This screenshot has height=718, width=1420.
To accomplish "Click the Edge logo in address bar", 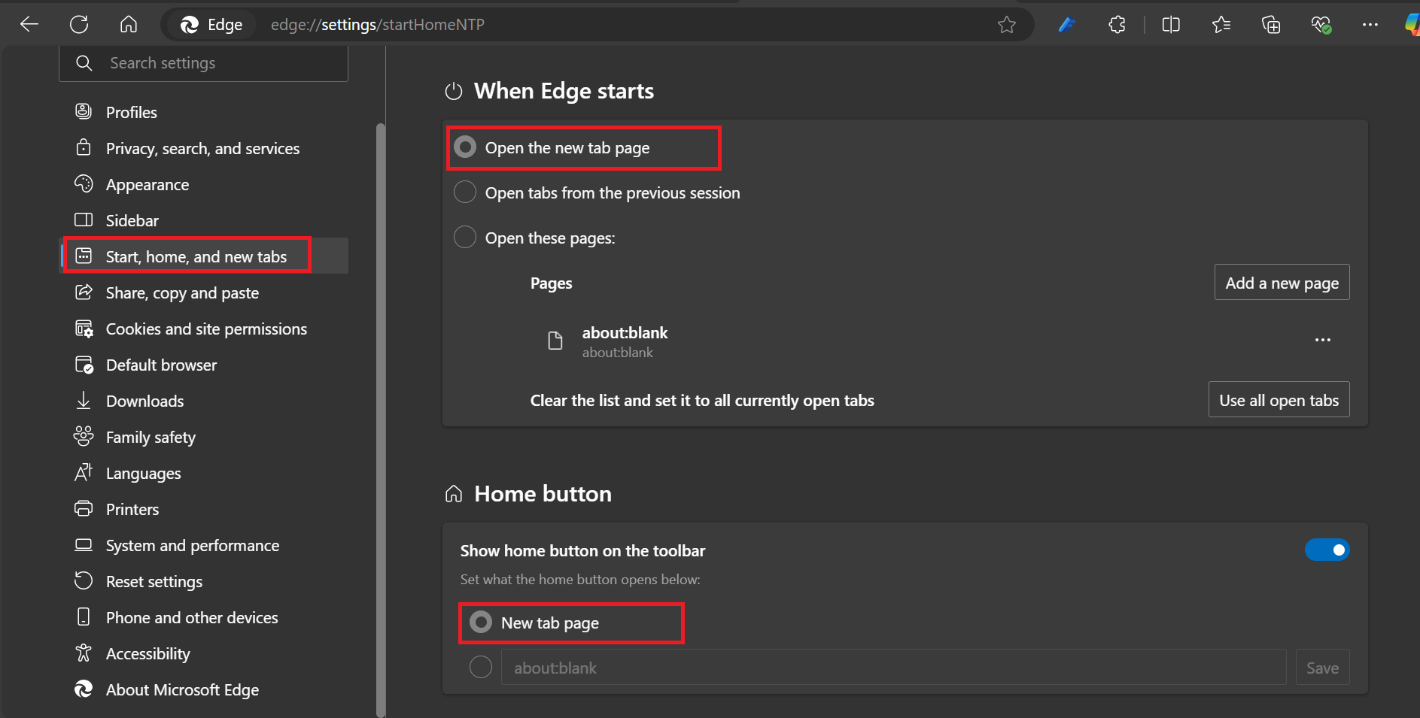I will (x=189, y=25).
